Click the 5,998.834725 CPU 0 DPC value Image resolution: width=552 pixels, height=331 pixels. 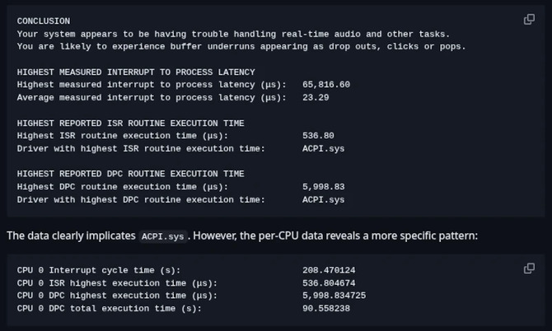[x=334, y=296]
